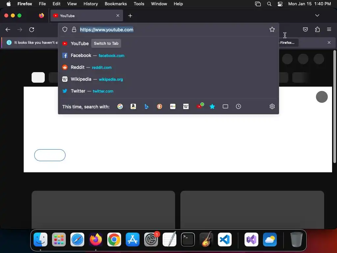Screen dimensions: 337x253
Task: Open the Edit menu
Action: (56, 4)
